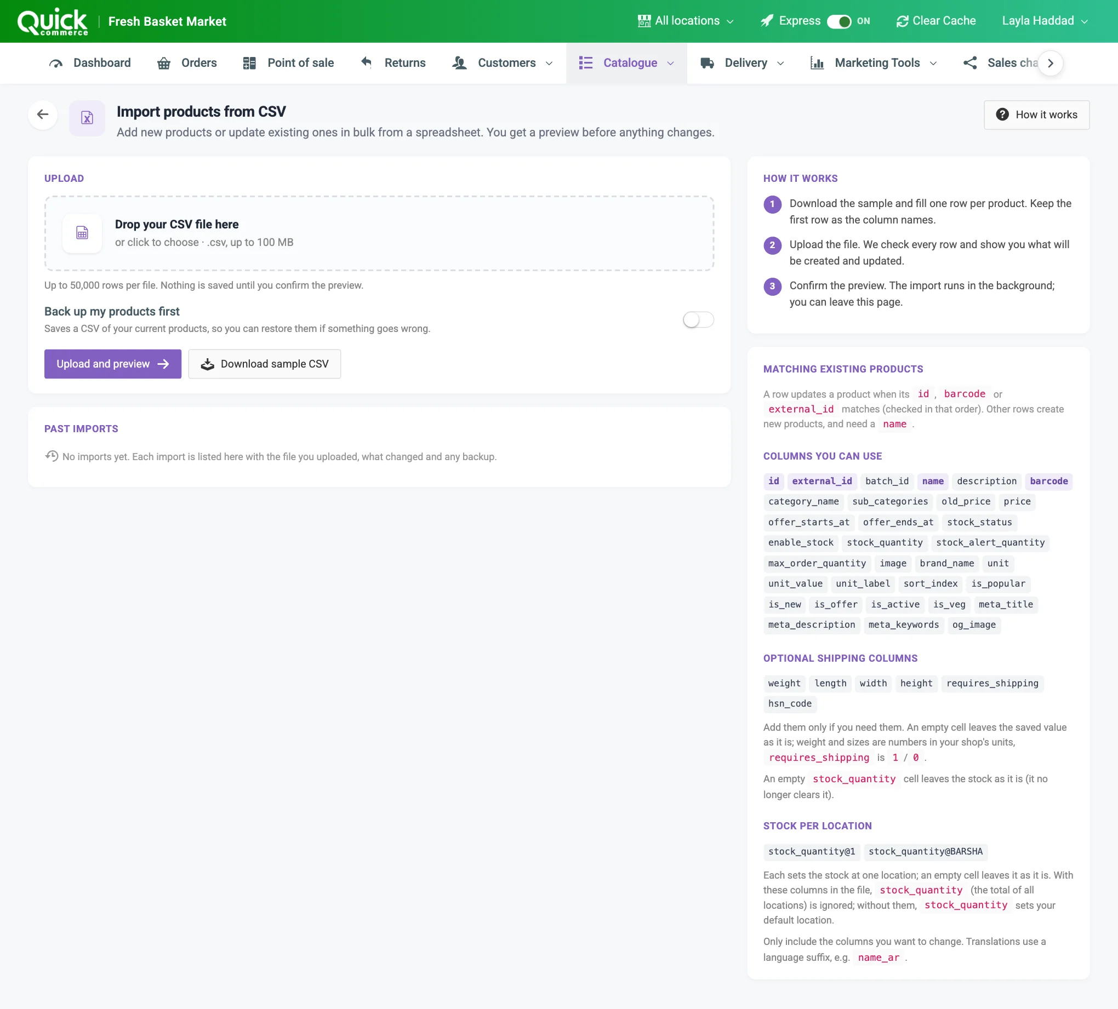The width and height of the screenshot is (1118, 1009).
Task: Click step 1 number badge in How it works
Action: coord(772,204)
